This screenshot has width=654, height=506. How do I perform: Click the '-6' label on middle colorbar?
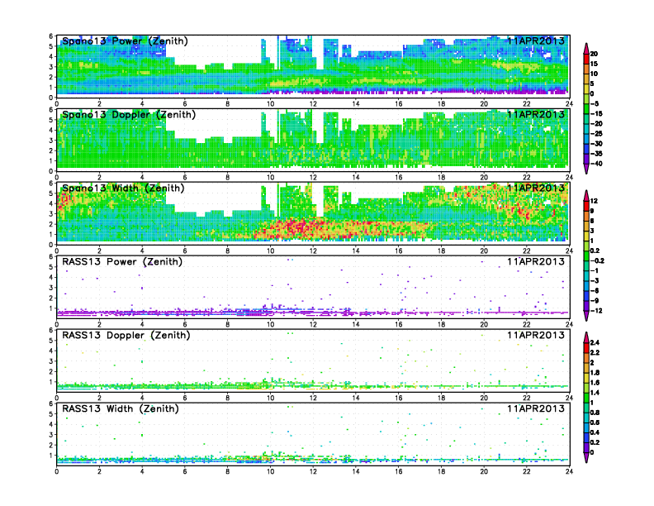pos(595,290)
